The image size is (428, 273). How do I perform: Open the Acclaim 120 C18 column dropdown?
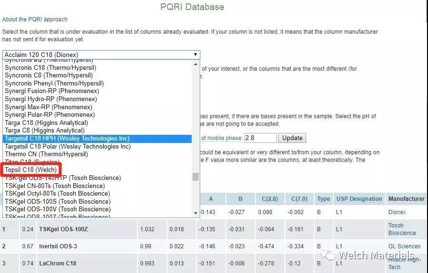pyautogui.click(x=101, y=55)
